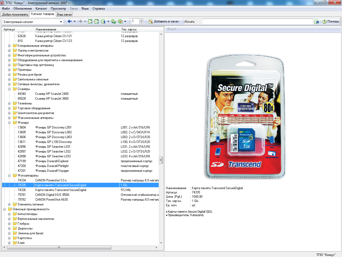Expand the Элементы питания folder
The image size is (342, 257).
tap(9, 204)
